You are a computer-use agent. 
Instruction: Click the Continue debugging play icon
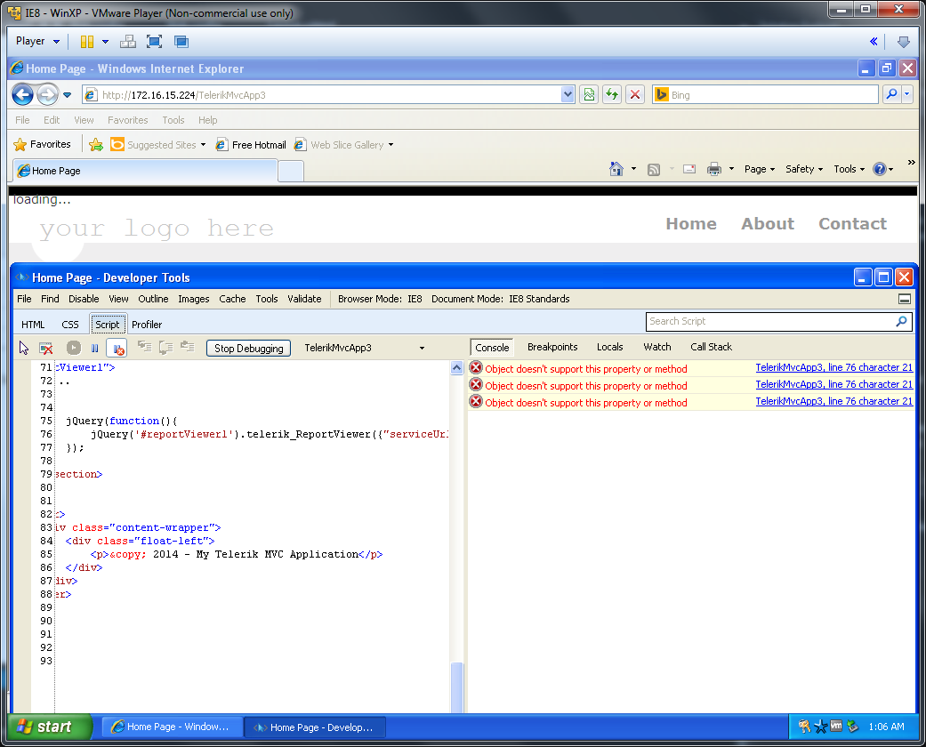pos(73,348)
